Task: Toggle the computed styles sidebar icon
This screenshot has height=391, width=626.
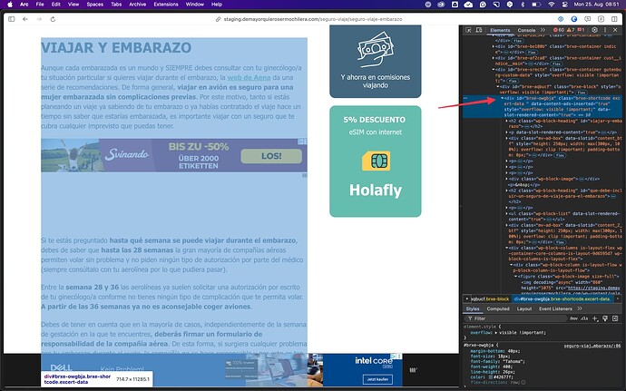Action: (x=616, y=318)
